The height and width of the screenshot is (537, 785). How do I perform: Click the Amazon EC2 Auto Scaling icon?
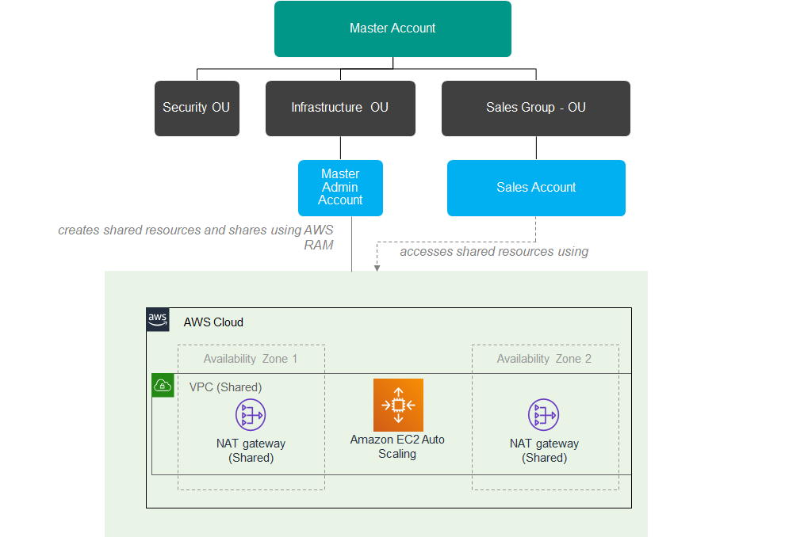coord(399,405)
